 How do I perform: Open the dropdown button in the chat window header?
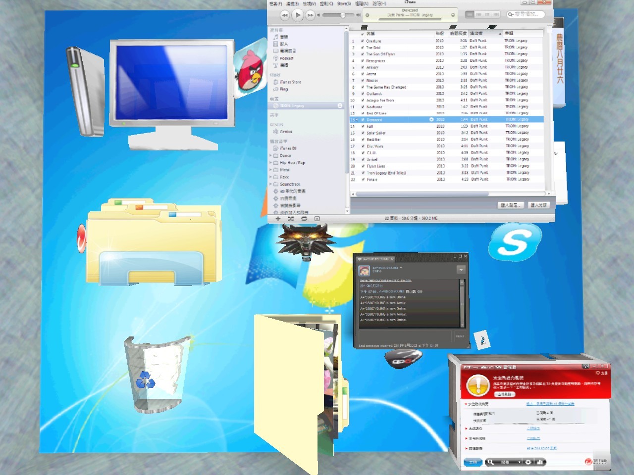click(x=461, y=270)
